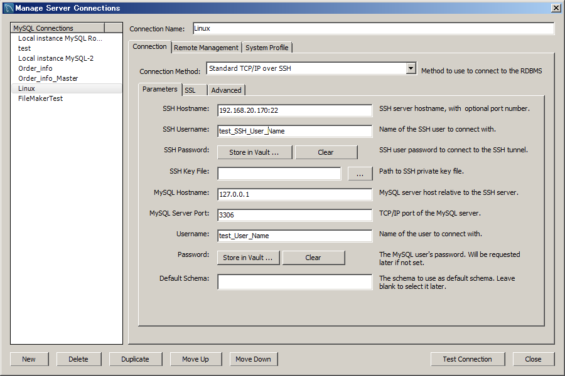Close the Manage Server Connections window

click(x=556, y=8)
